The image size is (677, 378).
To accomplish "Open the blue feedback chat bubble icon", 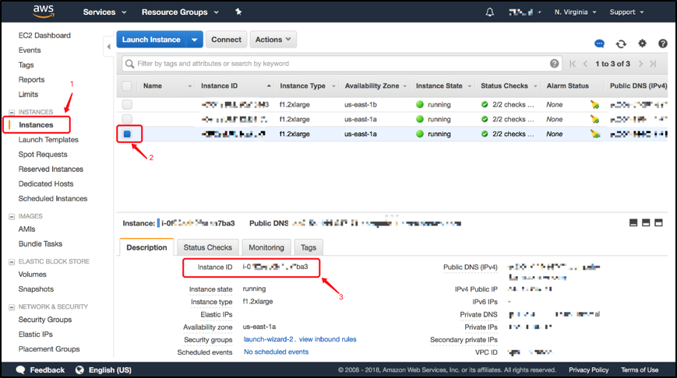I will tap(599, 44).
